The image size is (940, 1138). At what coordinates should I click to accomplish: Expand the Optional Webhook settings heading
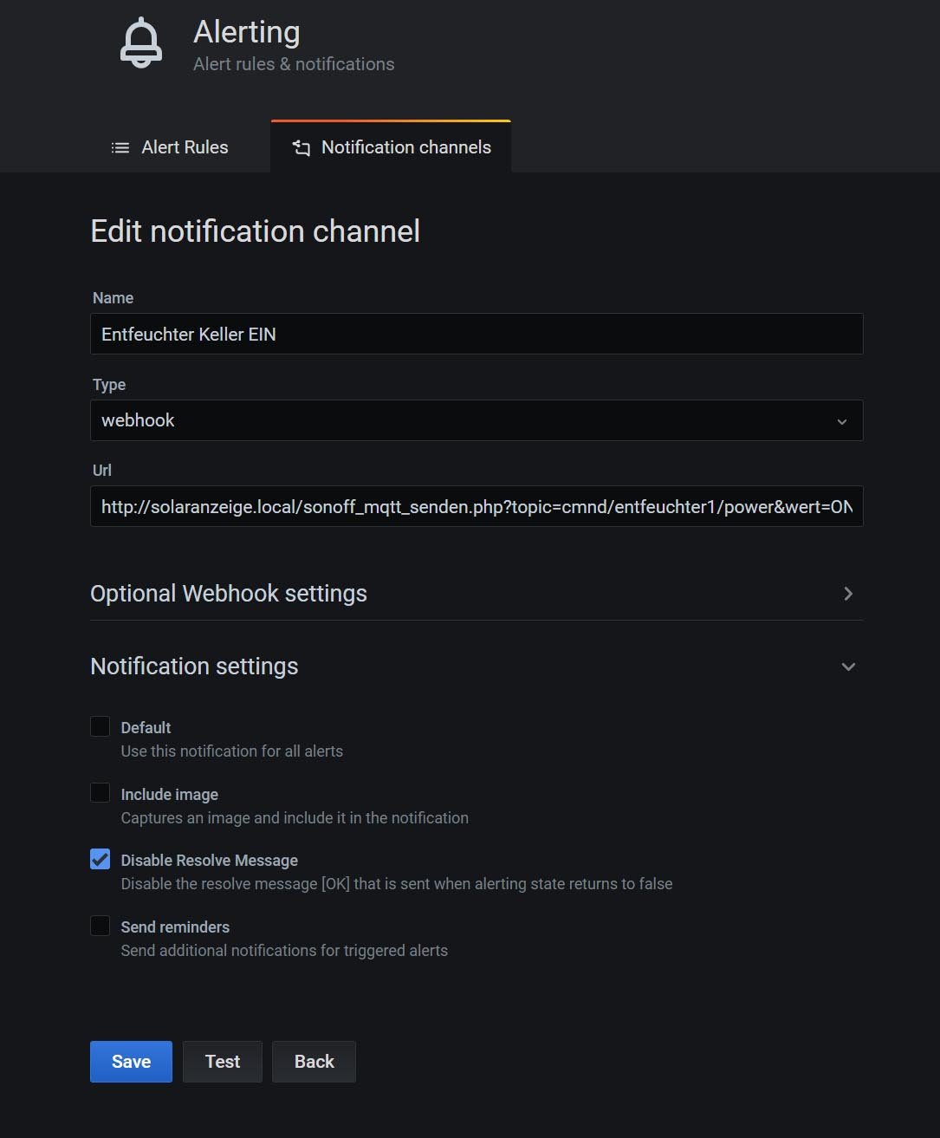pyautogui.click(x=229, y=594)
